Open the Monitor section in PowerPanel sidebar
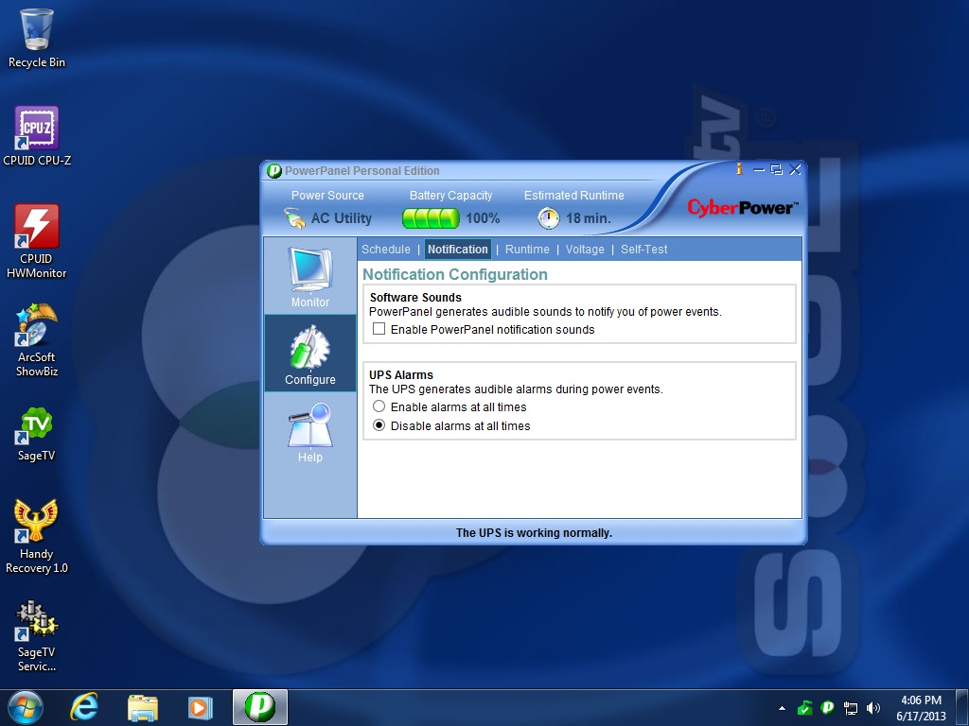 click(x=310, y=277)
